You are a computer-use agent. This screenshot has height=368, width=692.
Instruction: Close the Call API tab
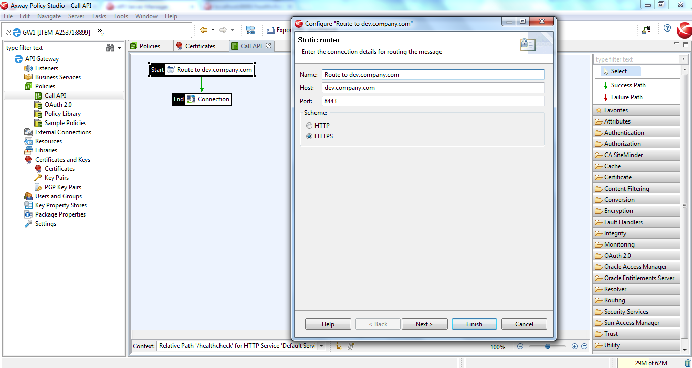(268, 46)
